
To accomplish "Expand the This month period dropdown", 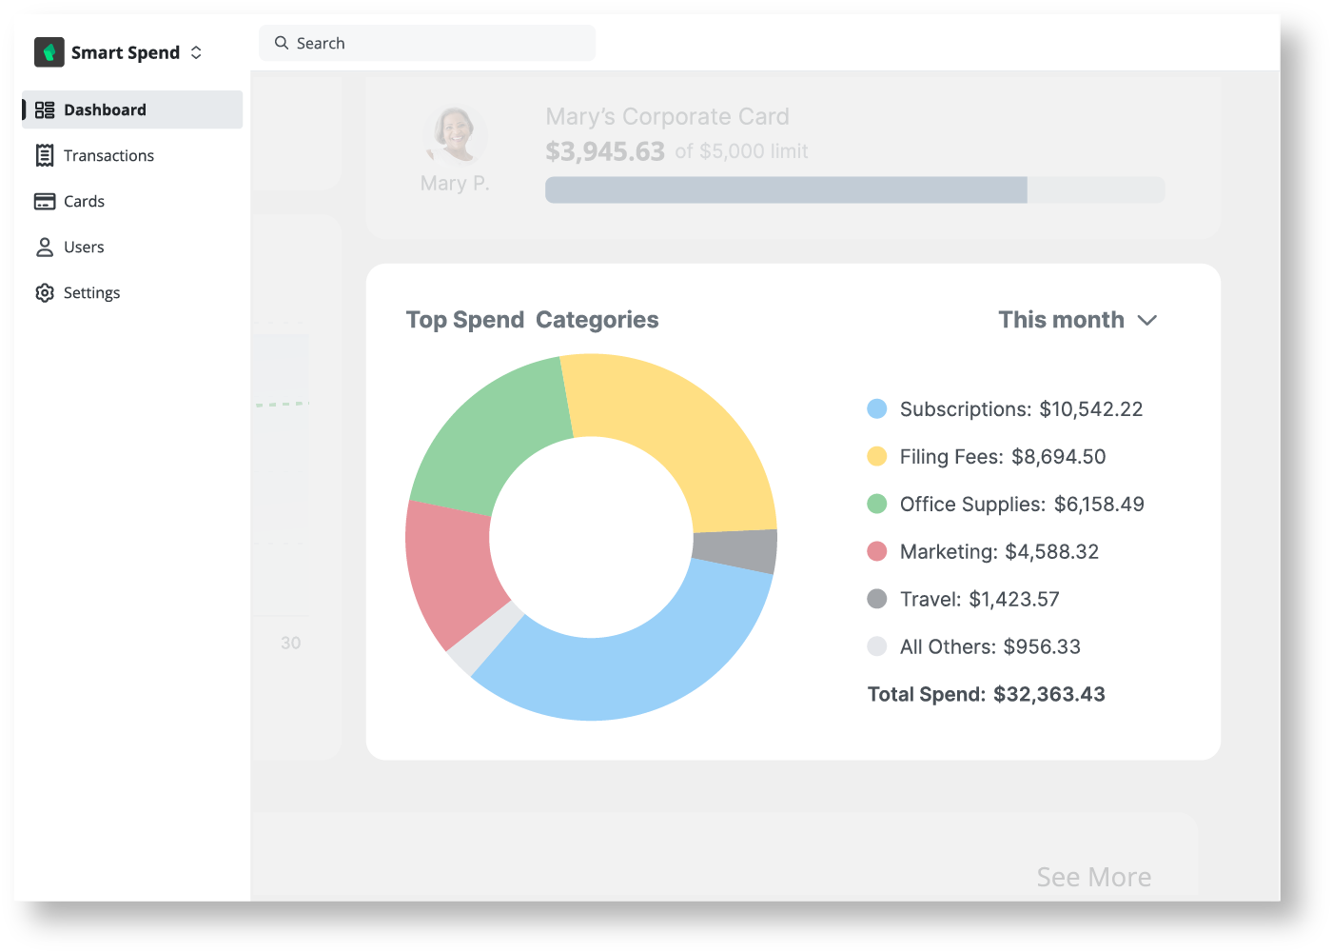I will [1077, 320].
